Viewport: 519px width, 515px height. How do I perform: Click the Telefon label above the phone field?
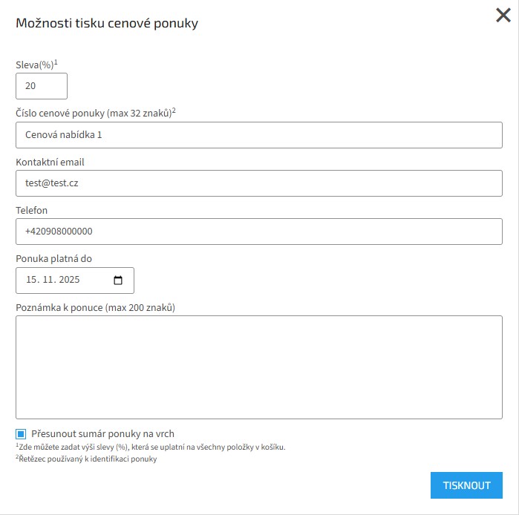click(x=32, y=210)
